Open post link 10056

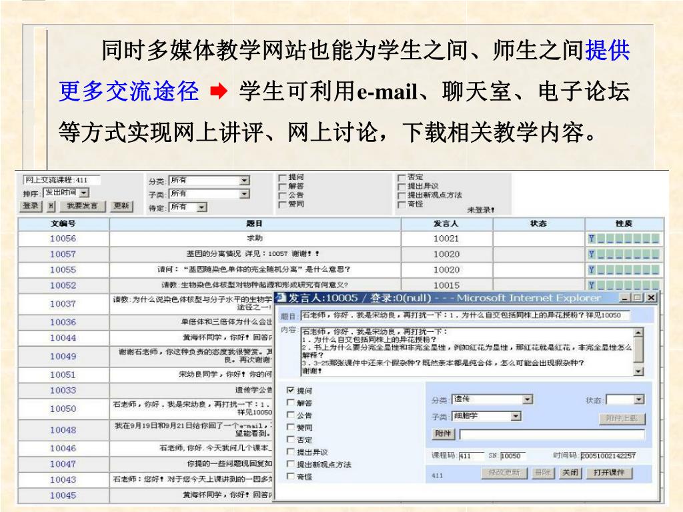click(x=63, y=239)
